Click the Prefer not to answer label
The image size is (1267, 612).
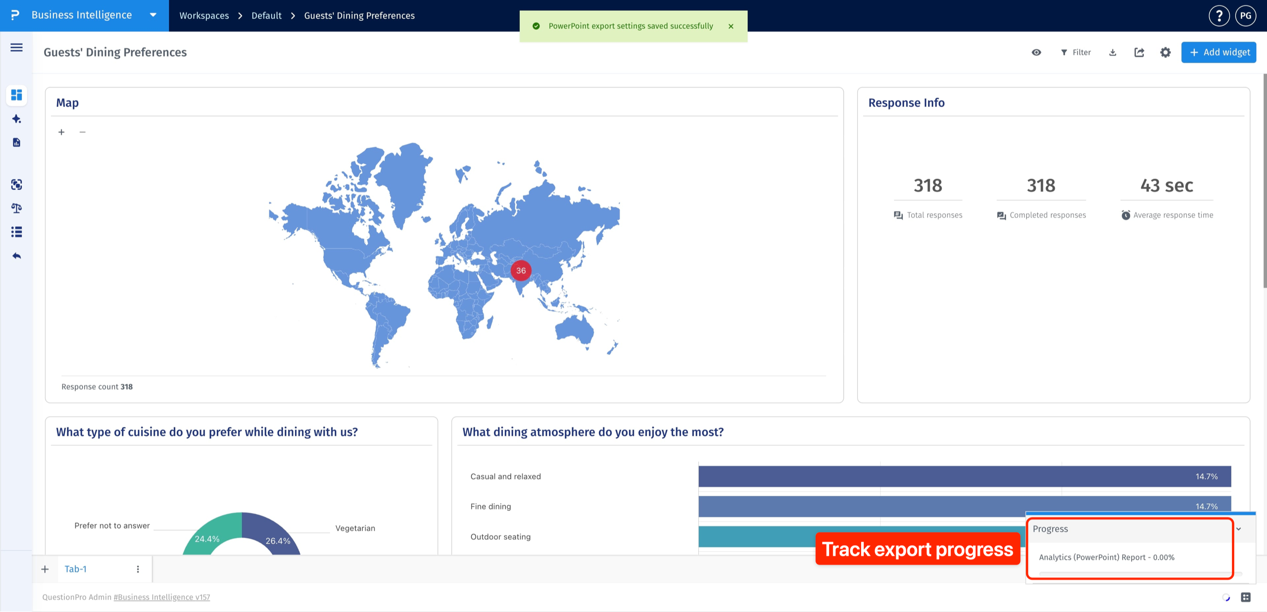click(112, 525)
